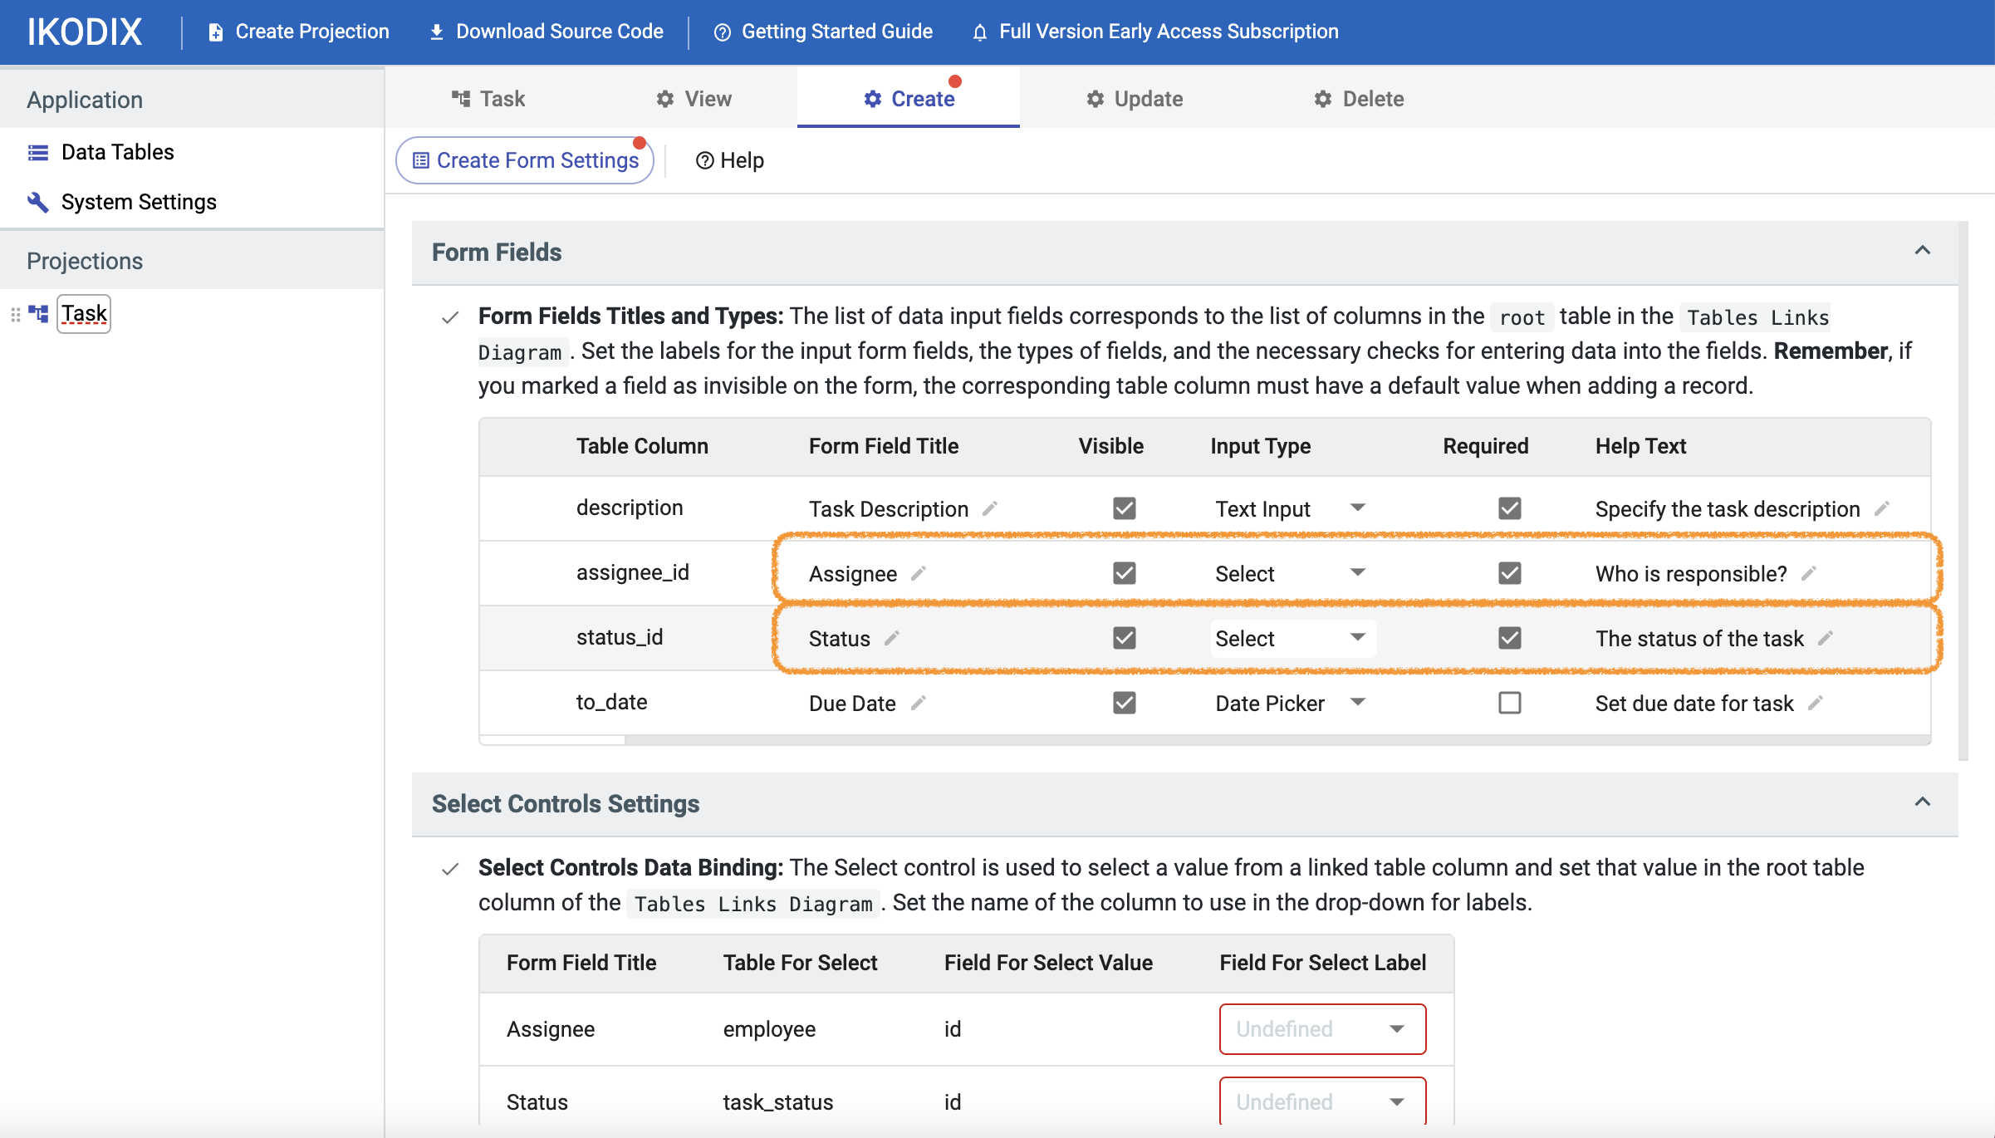Click the Task projection icon under Projections
The image size is (1995, 1138).
coord(37,314)
